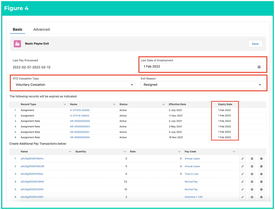Open Annual Leave pay code in row 1

[192, 159]
